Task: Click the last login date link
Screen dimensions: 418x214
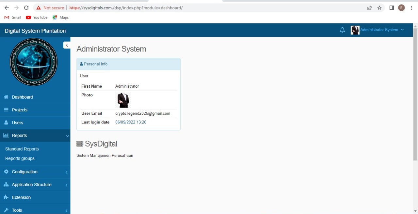Action: pos(131,122)
